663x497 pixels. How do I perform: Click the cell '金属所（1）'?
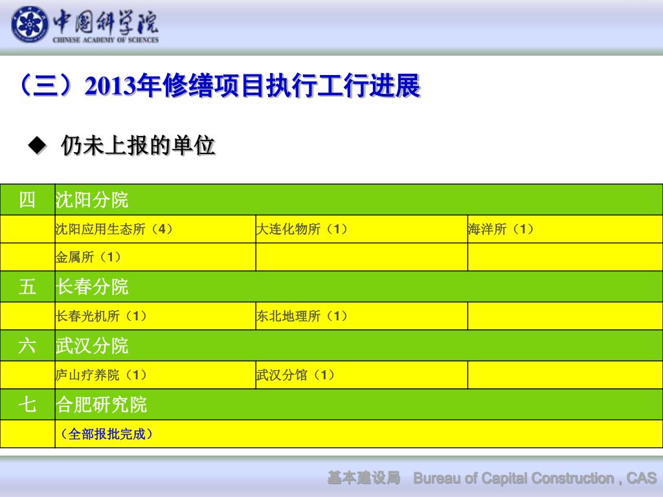point(155,256)
